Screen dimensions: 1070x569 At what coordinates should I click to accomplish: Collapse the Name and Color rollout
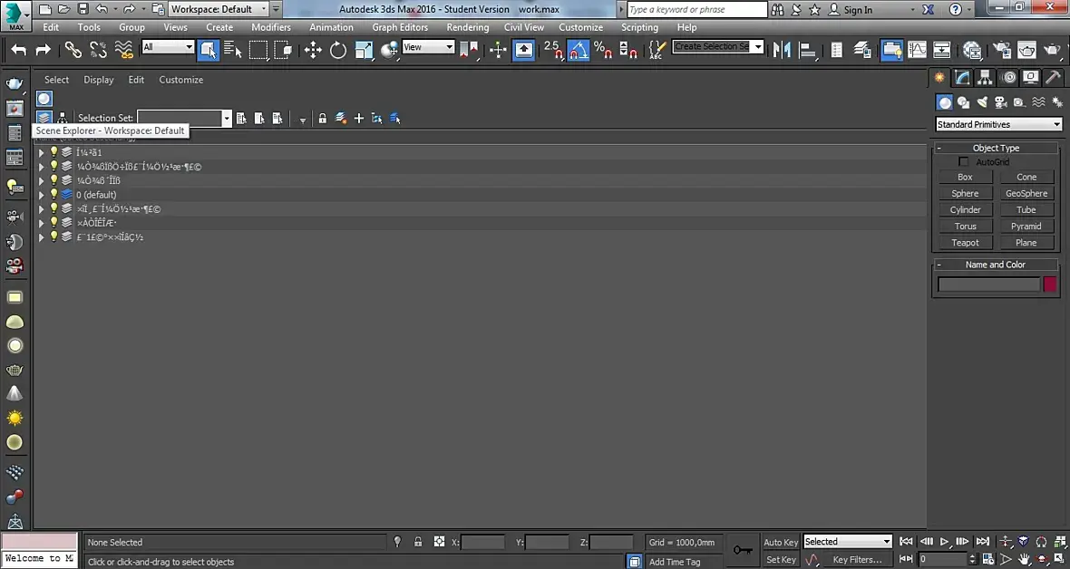(x=939, y=265)
